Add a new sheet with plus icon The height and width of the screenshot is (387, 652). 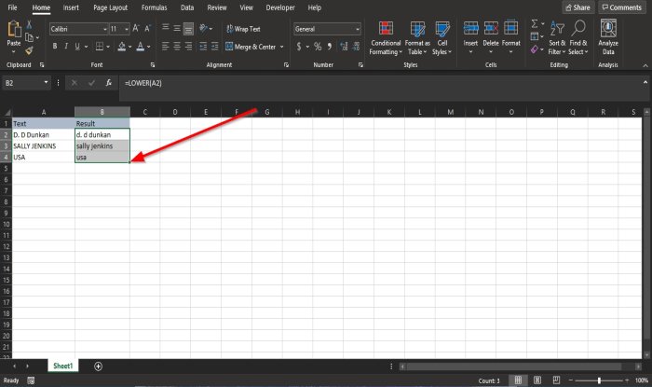pos(98,366)
